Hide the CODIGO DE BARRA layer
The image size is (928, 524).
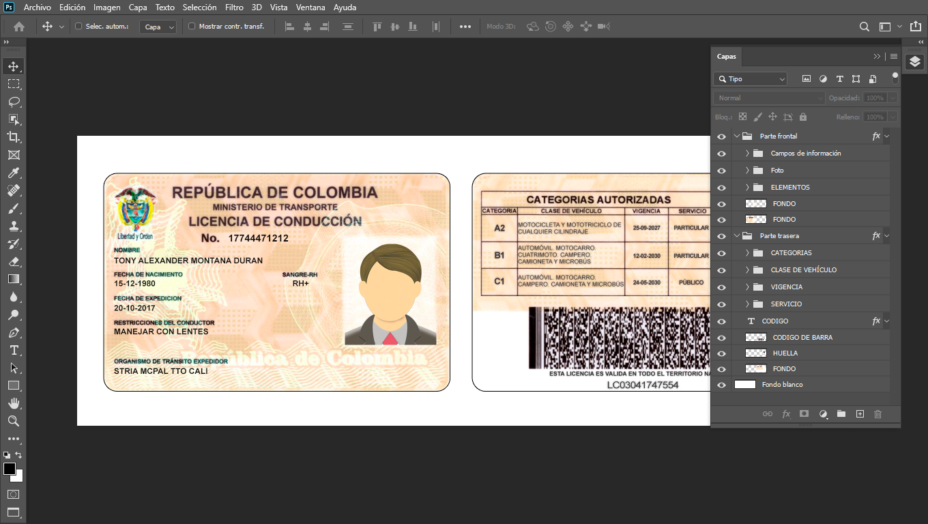pos(721,338)
